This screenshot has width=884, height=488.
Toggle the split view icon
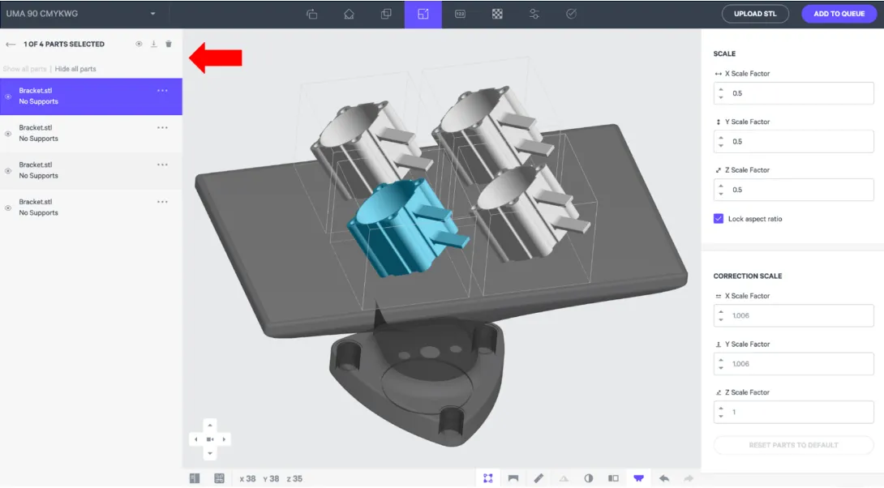(x=613, y=478)
